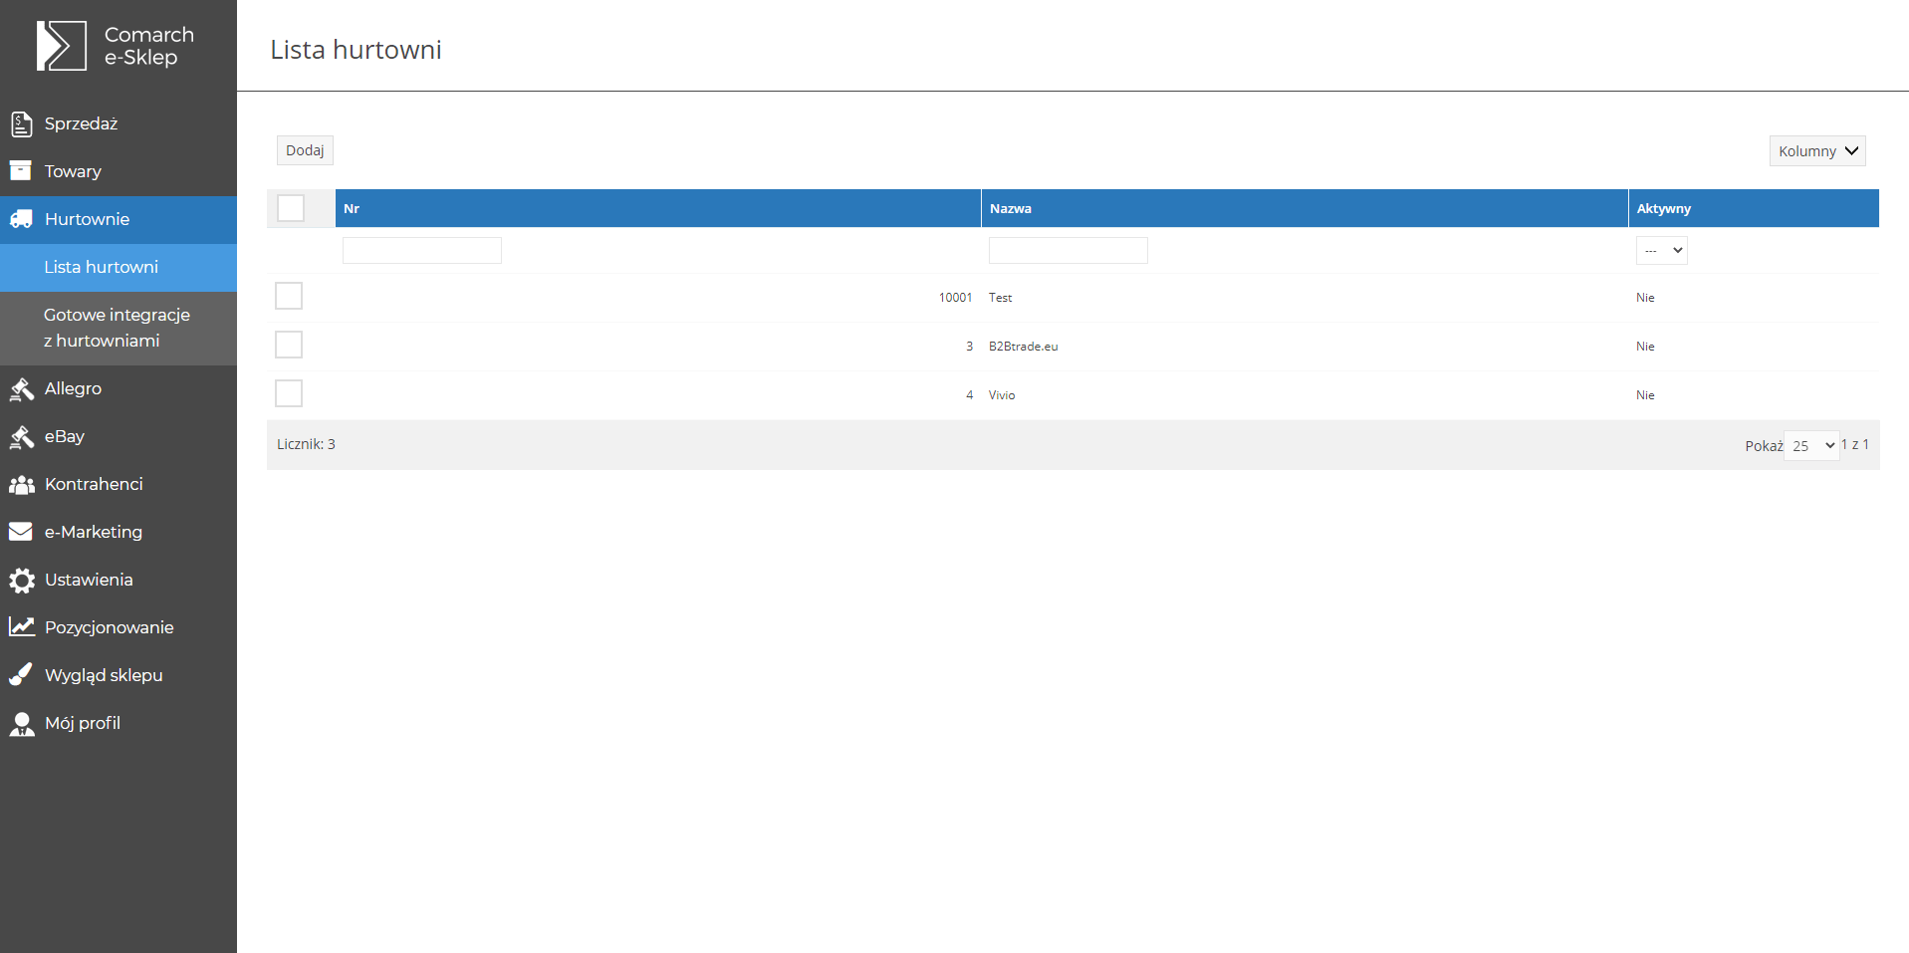Click the Lista hurtowni page heading
Image resolution: width=1909 pixels, height=953 pixels.
point(356,50)
